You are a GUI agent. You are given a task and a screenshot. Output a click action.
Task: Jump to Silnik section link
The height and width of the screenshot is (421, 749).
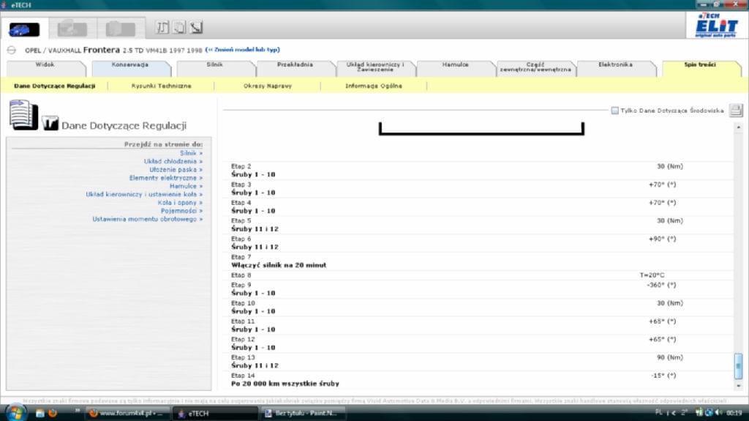(191, 153)
